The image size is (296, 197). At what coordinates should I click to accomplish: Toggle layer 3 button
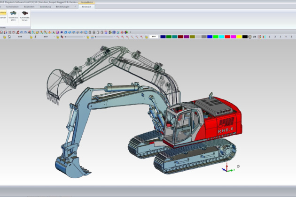[281, 37]
